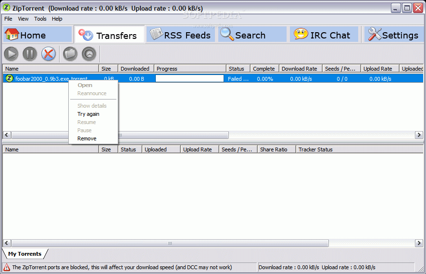Sort by Status column in top list

[x=238, y=69]
